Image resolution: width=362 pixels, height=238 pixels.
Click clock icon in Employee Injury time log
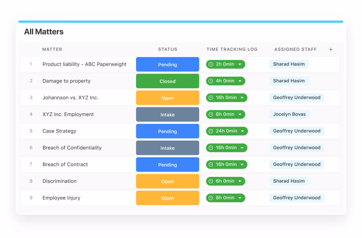click(x=211, y=198)
